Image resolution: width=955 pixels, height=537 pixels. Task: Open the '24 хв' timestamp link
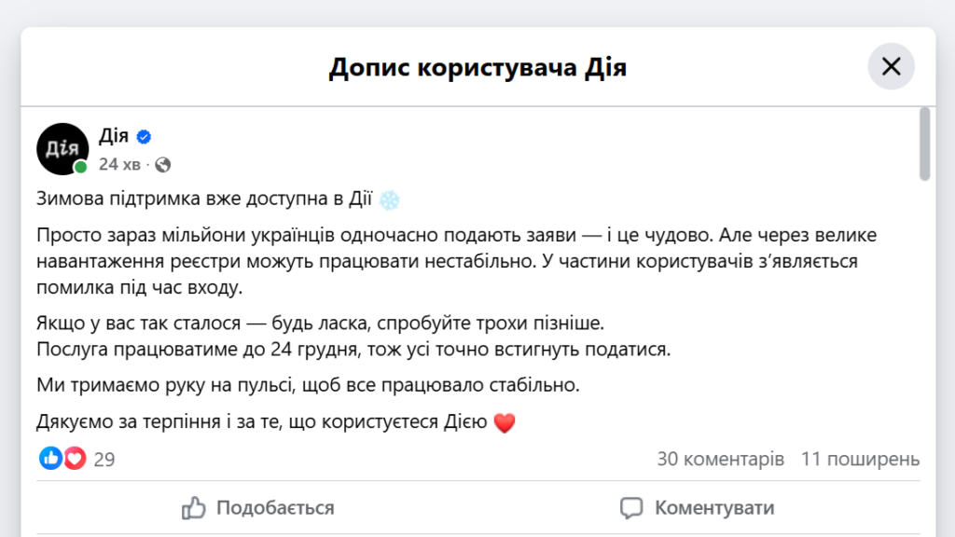point(119,165)
